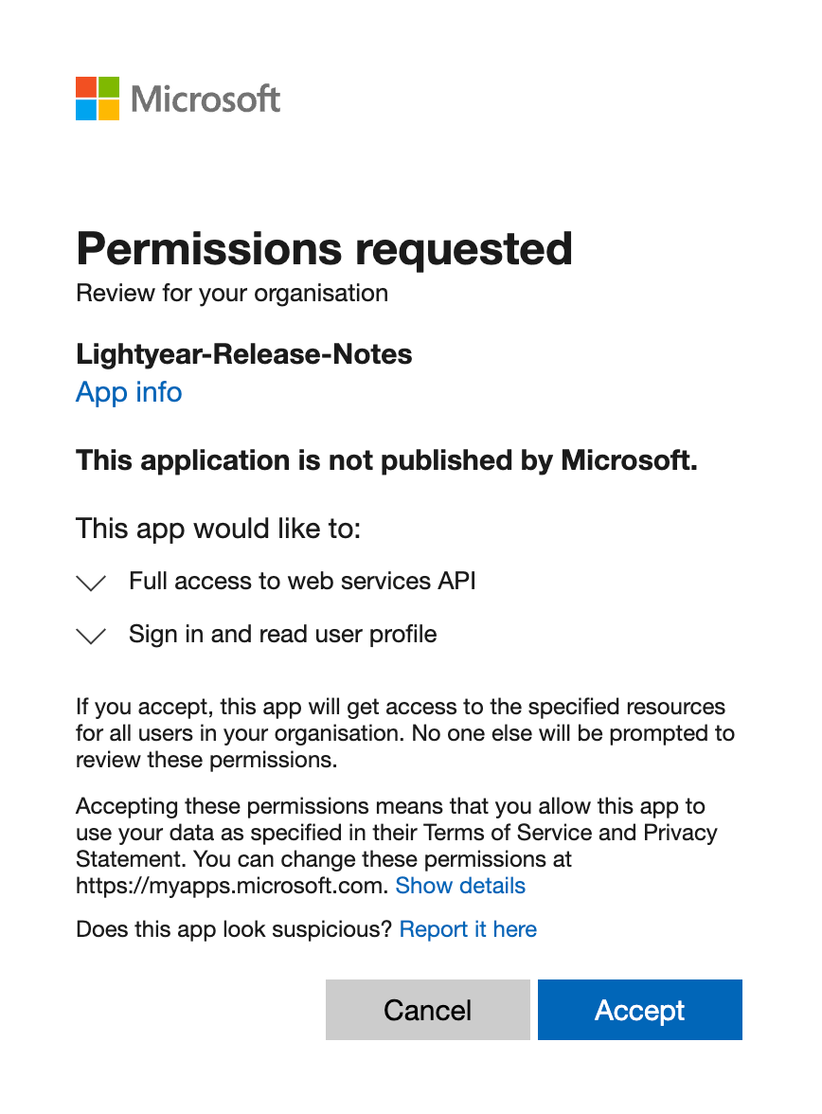Open the App info link
This screenshot has width=822, height=1114.
[129, 392]
